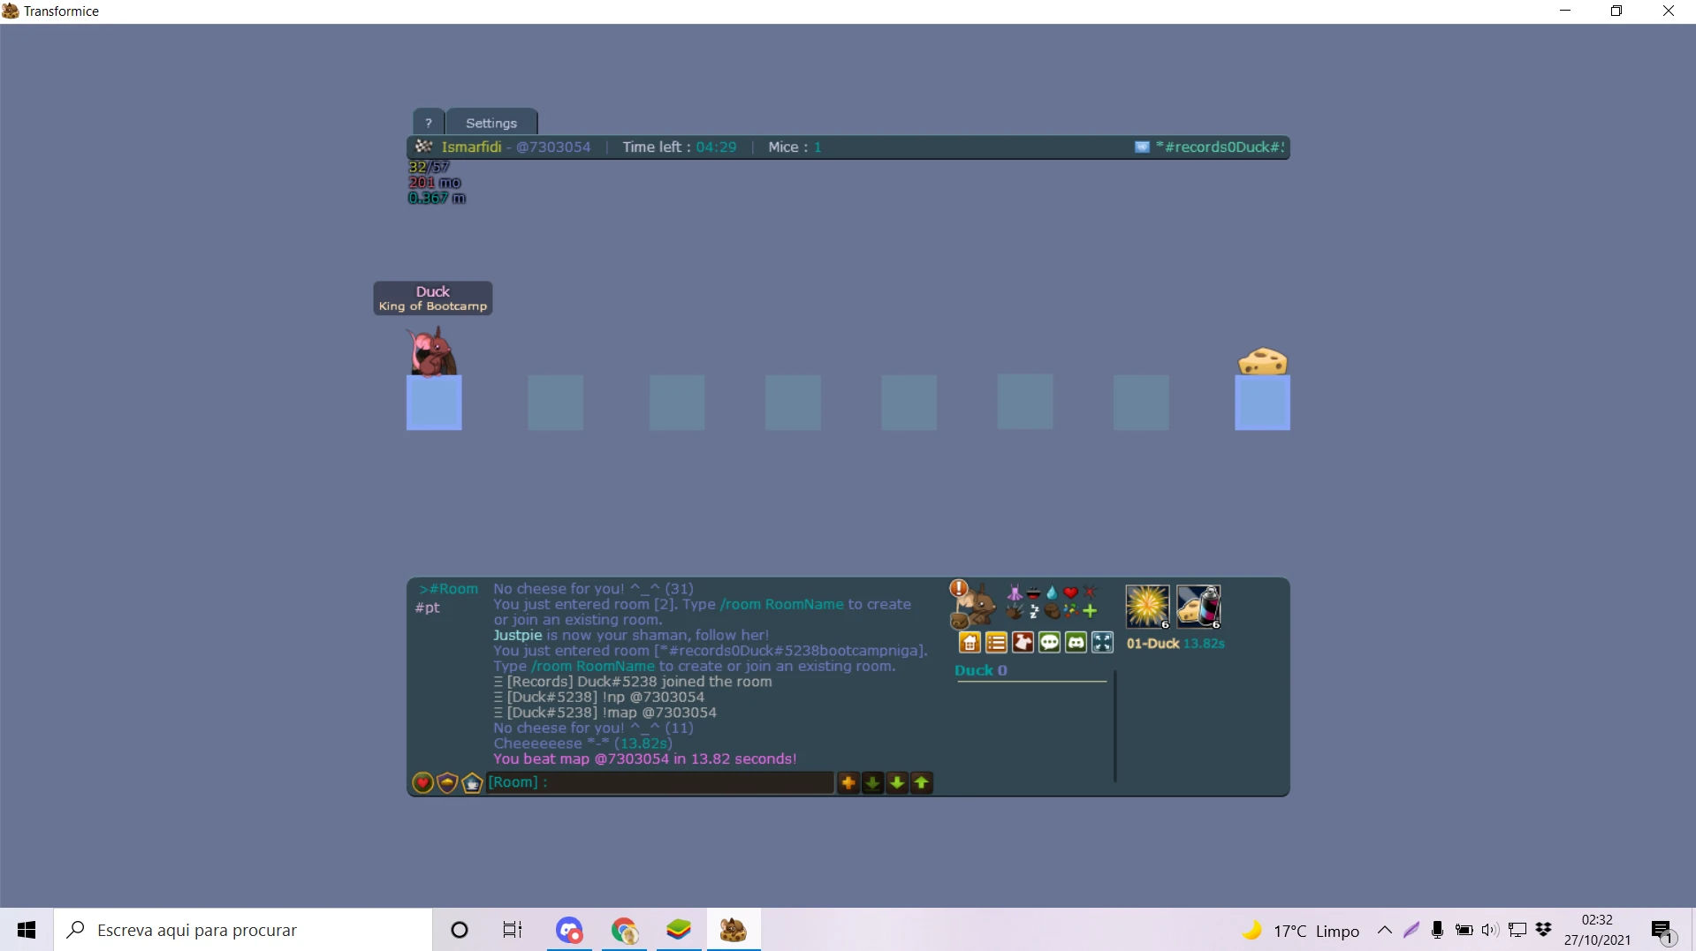This screenshot has width=1696, height=951.
Task: Click the taskbar search box
Action: (x=243, y=930)
